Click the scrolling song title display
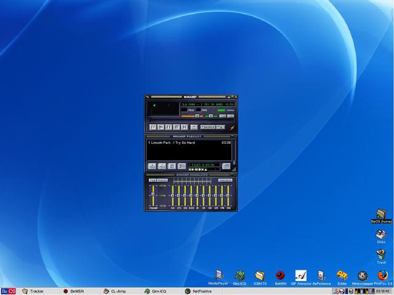The width and height of the screenshot is (394, 295). [x=208, y=104]
